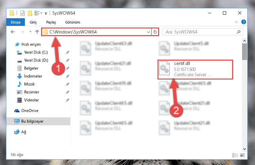
Task: Click the refresh button beside the address bar
Action: click(x=155, y=32)
